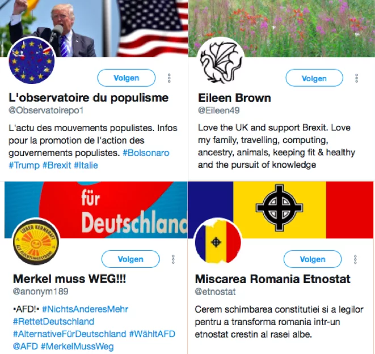The width and height of the screenshot is (375, 354).
Task: Open the yellow sun badge avatar
Action: [x=36, y=242]
